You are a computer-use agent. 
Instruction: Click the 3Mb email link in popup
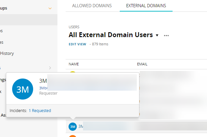43,88
